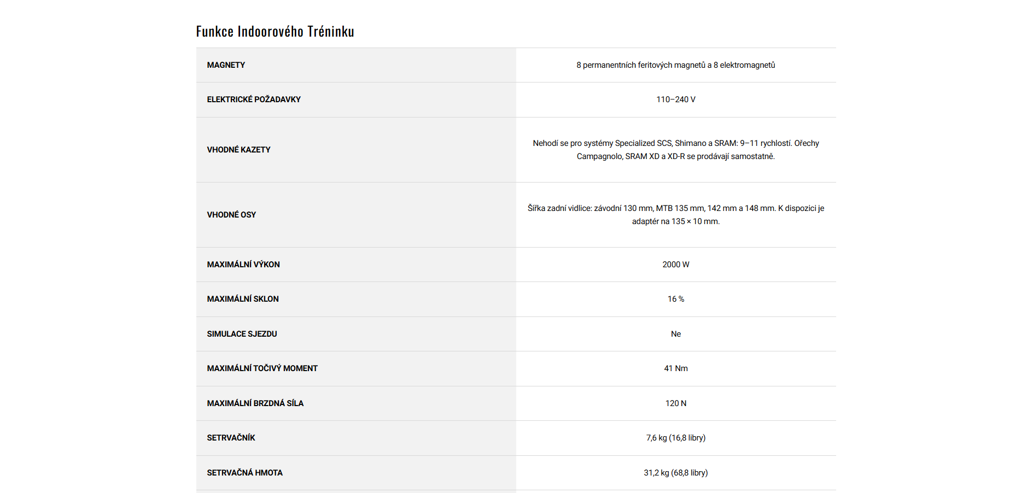Click the SIMULACE SJEZDU label
1033x493 pixels.
point(242,334)
